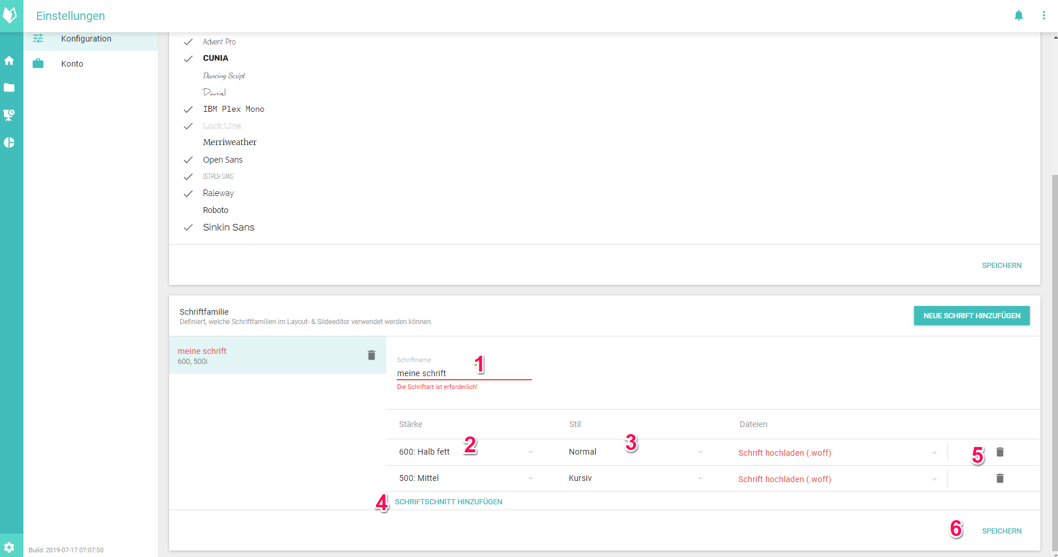Viewport: 1058px width, 557px height.
Task: Open the Konto menu item
Action: [x=72, y=64]
